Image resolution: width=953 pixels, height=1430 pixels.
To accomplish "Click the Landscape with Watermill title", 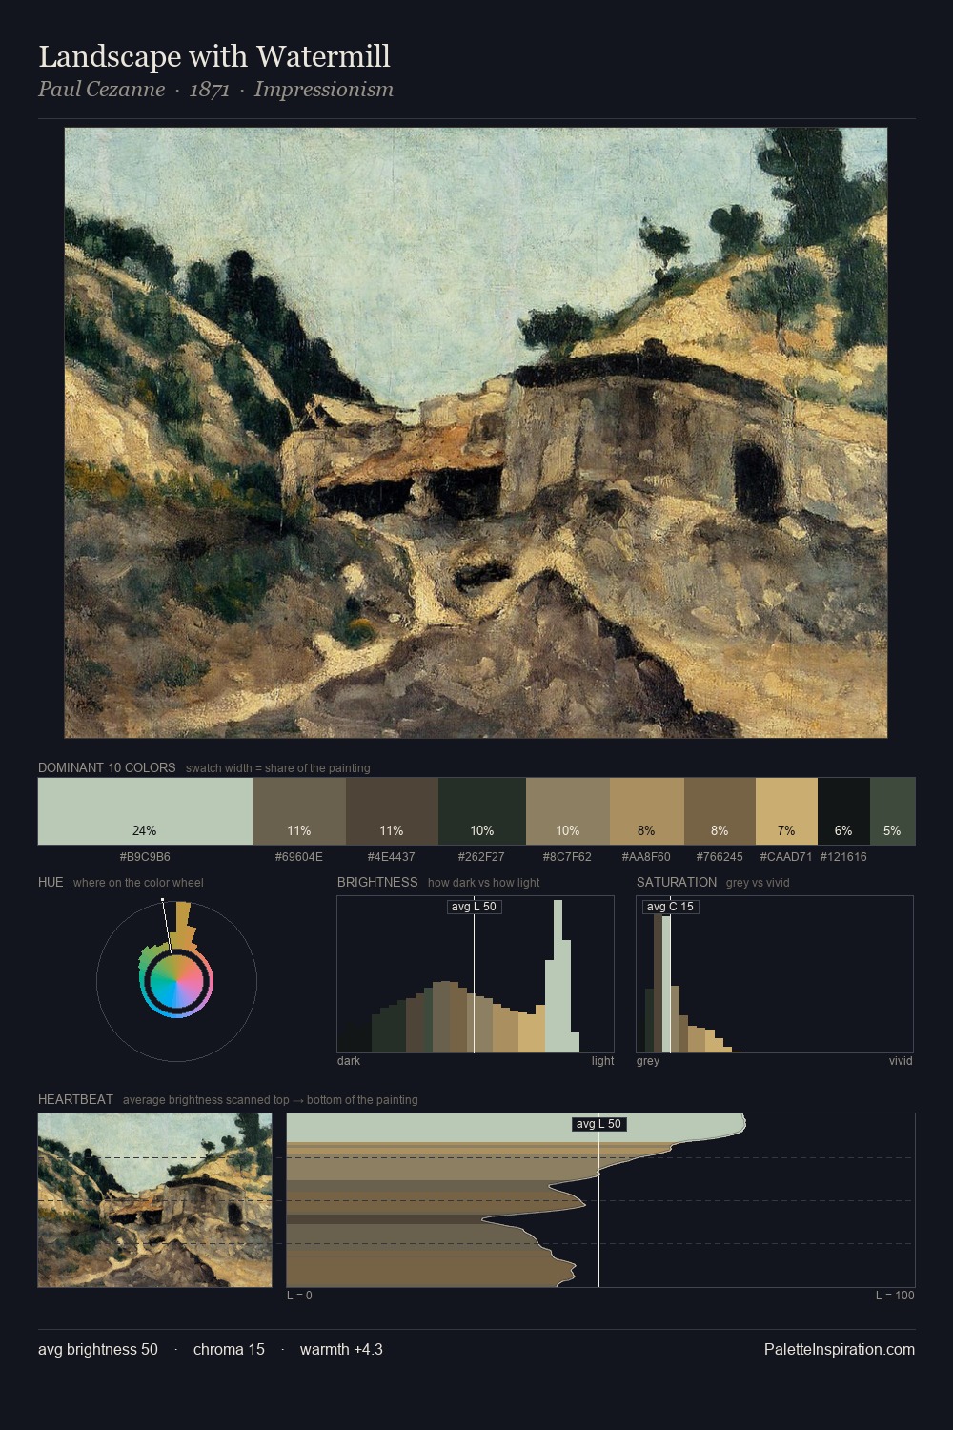I will [214, 56].
